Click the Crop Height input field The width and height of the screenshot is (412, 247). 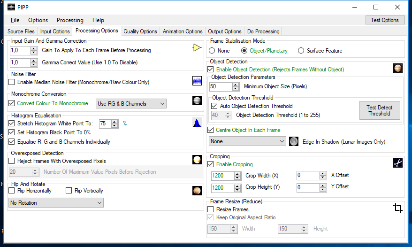coord(222,188)
